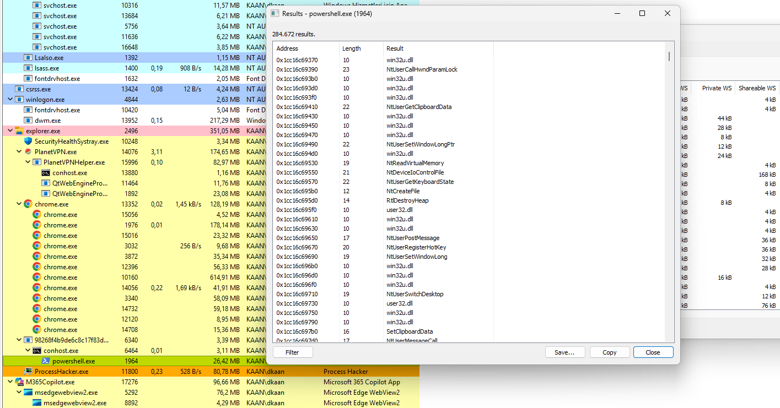This screenshot has width=780, height=408.
Task: Click the icon of msedgewebview2.exe PID 8892
Action: tap(37, 403)
